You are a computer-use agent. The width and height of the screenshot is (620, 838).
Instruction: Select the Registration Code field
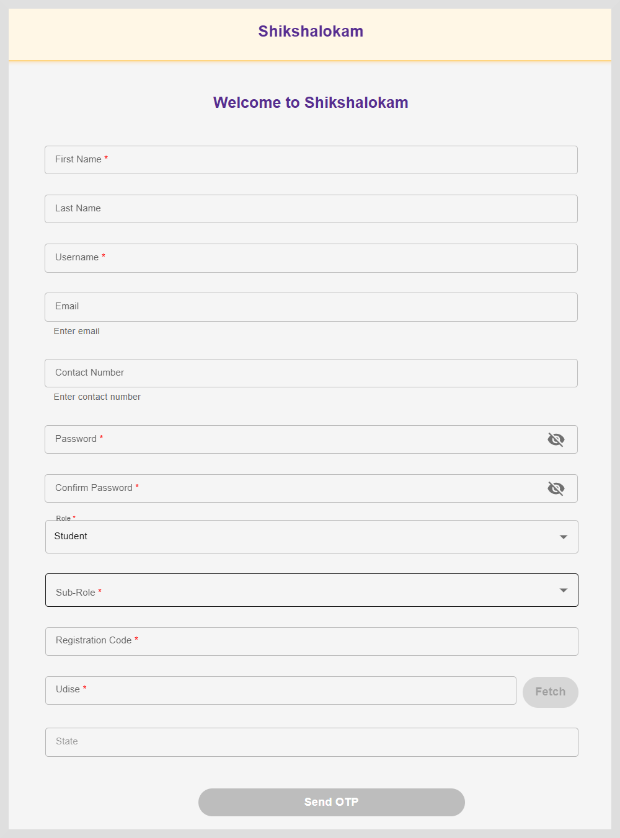coord(310,642)
